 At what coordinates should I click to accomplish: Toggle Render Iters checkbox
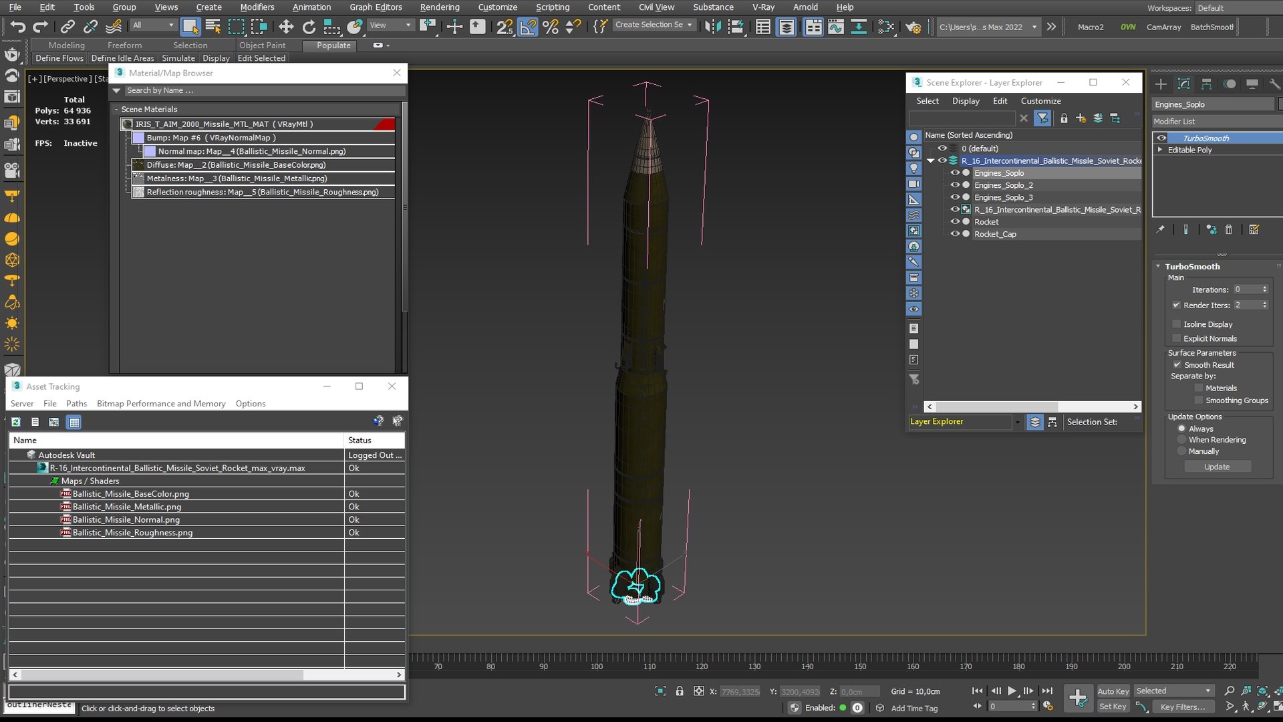tap(1176, 305)
